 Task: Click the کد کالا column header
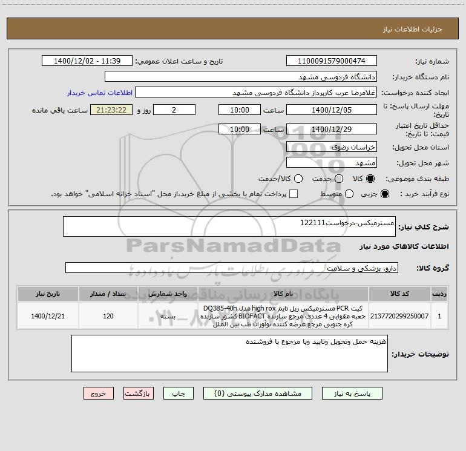pos(399,294)
